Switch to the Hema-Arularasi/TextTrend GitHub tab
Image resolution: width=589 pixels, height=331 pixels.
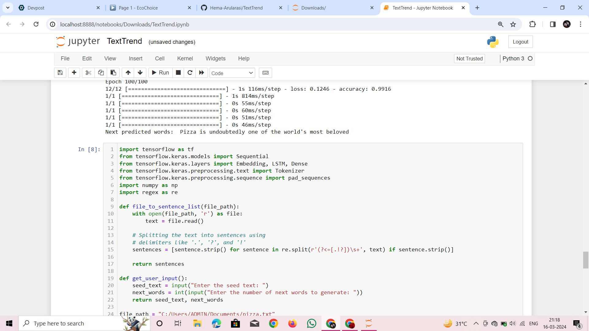(x=236, y=8)
